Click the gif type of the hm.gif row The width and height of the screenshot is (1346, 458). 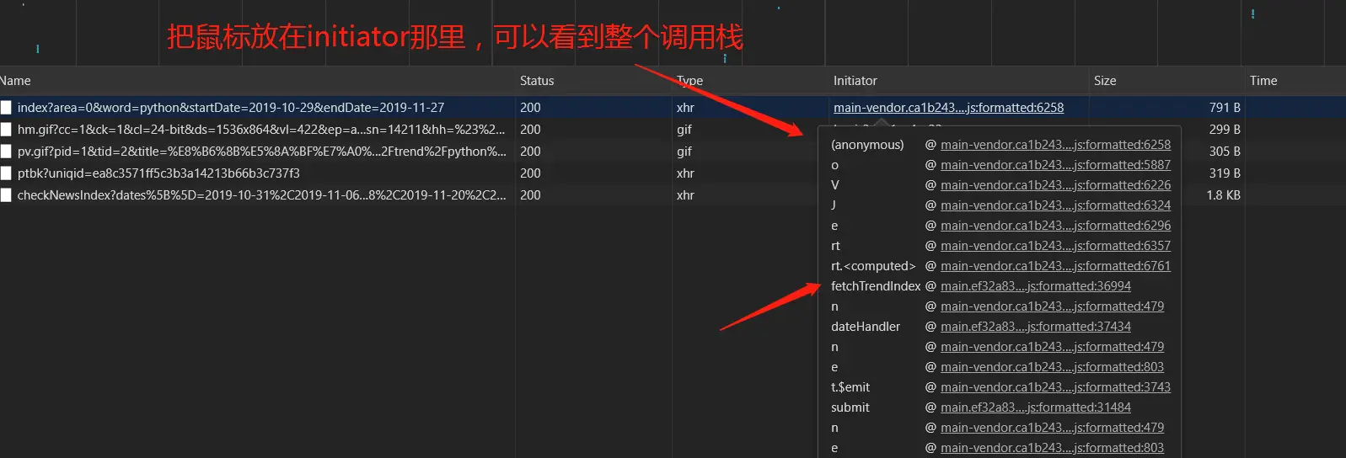[684, 130]
